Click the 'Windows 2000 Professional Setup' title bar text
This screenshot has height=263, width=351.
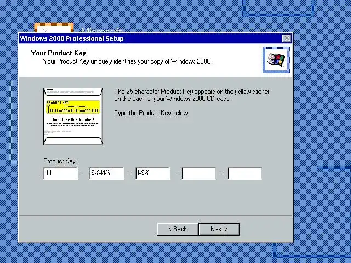tap(72, 38)
